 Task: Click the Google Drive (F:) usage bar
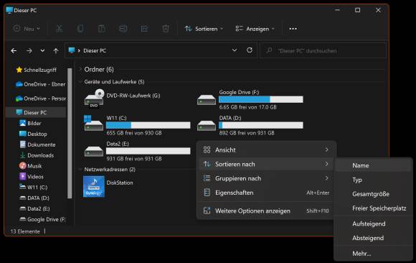coord(261,99)
